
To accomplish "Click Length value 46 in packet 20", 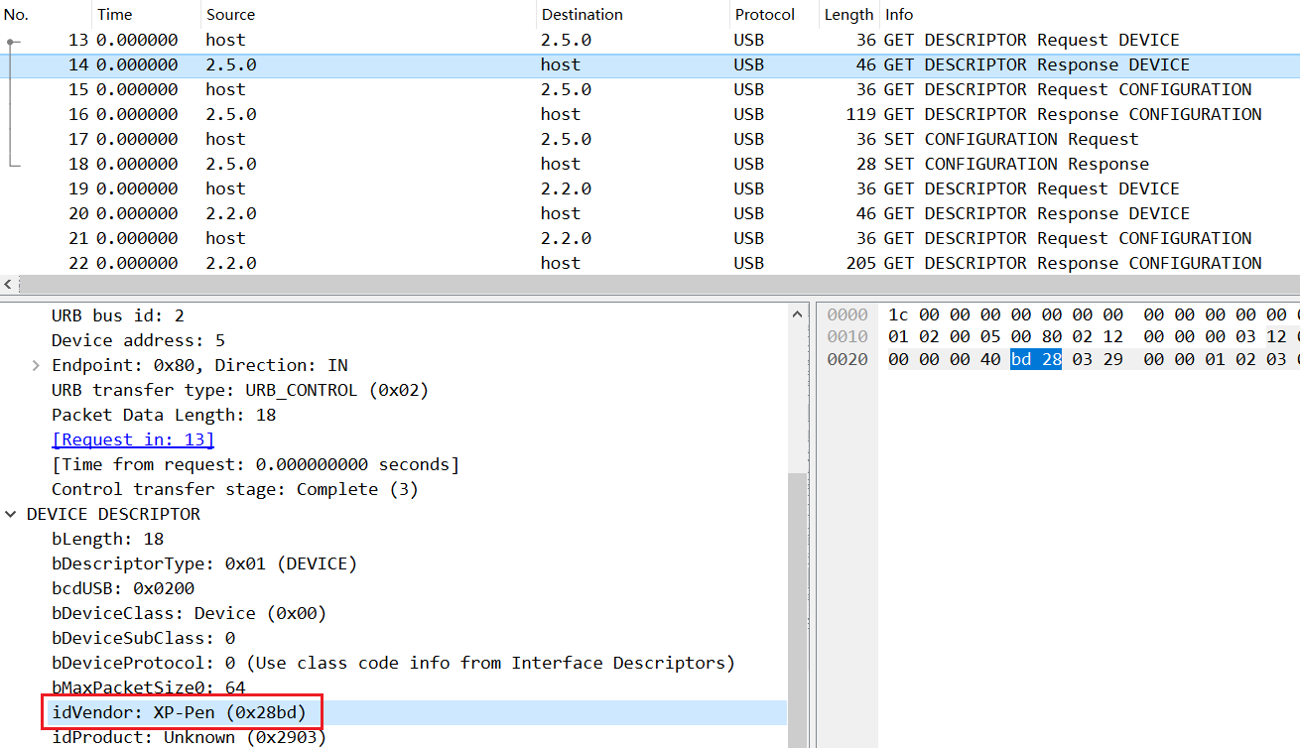I will pyautogui.click(x=865, y=213).
